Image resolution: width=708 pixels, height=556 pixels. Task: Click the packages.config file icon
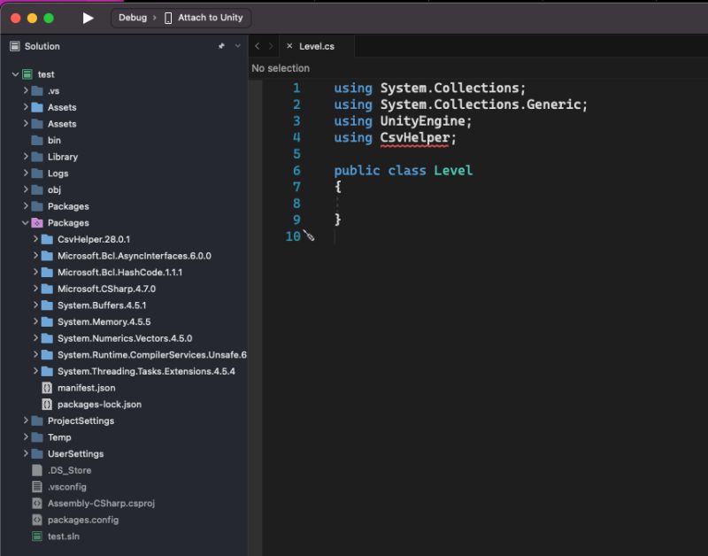(x=35, y=520)
